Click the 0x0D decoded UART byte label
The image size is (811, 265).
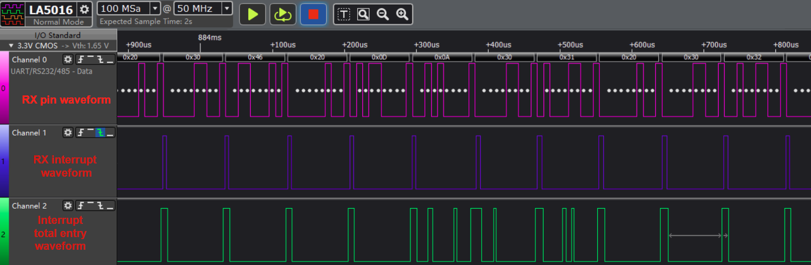tap(379, 57)
